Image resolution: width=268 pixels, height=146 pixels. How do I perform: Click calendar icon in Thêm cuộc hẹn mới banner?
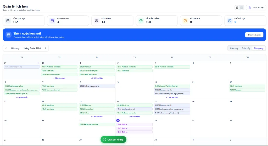9,35
